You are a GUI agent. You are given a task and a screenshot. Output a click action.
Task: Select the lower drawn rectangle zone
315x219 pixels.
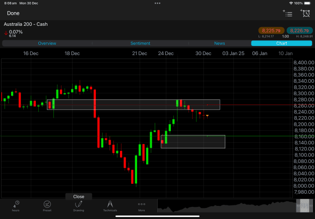pos(193,142)
